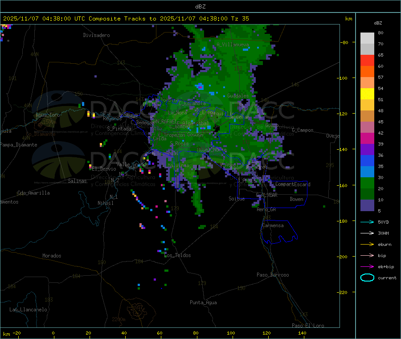Click the Punta_Agua map label

point(203,302)
